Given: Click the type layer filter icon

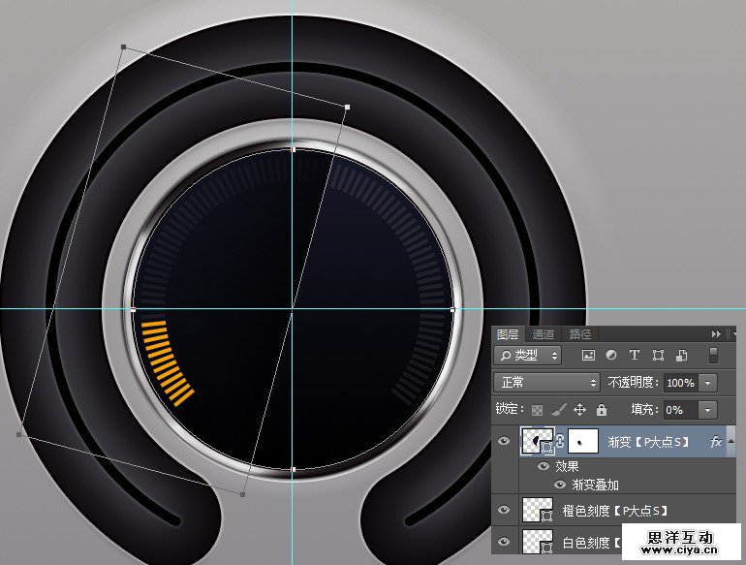Looking at the screenshot, I should 635,356.
